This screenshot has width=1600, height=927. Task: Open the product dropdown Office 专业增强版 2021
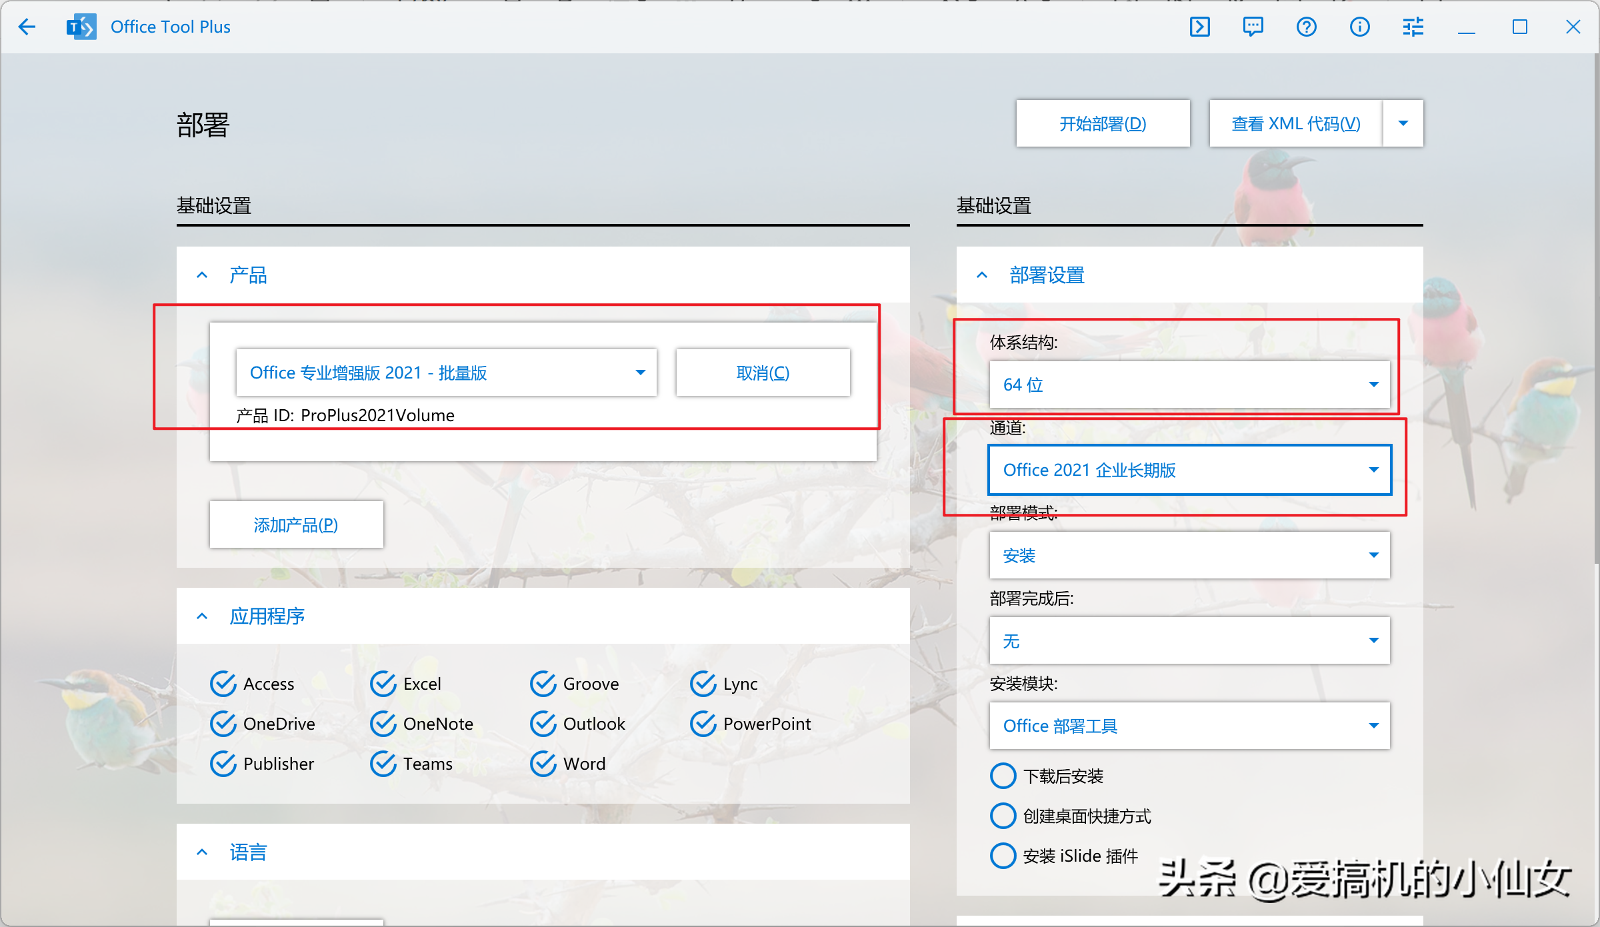(x=447, y=373)
